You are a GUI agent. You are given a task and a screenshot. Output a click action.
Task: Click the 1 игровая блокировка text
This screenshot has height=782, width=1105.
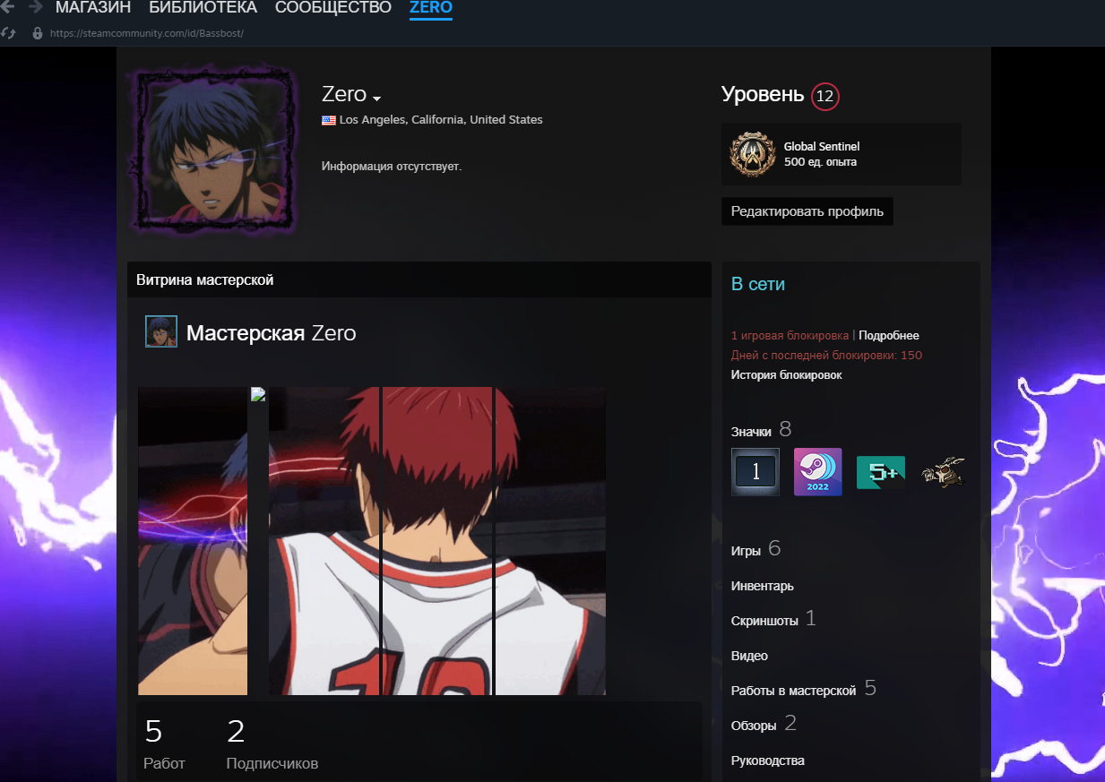tap(790, 336)
